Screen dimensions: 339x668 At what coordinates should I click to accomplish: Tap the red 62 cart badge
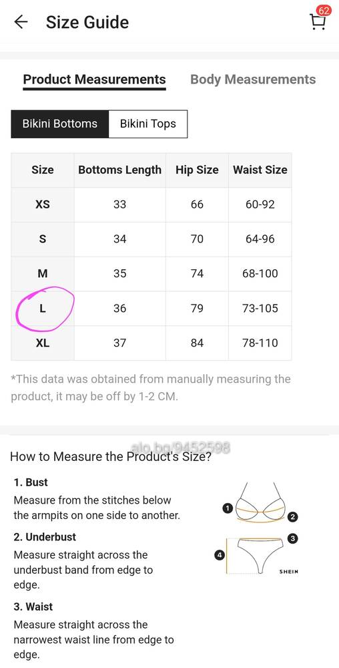coord(324,11)
